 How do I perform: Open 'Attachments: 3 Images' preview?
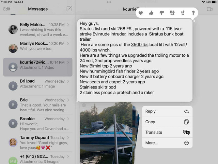40,162
